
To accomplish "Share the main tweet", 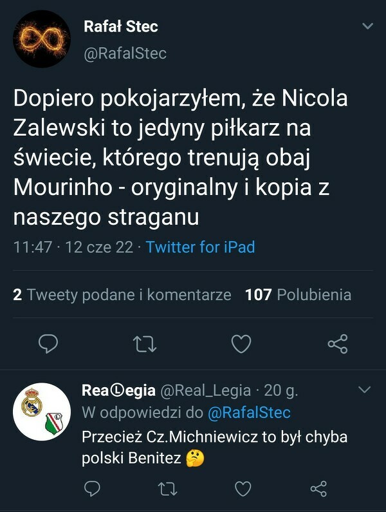I will tap(337, 345).
